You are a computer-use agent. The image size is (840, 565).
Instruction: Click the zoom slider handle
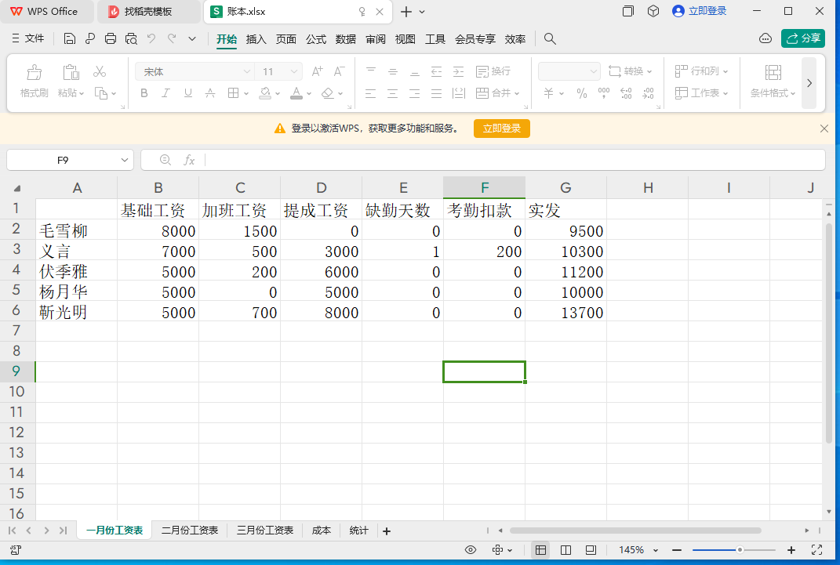click(740, 550)
